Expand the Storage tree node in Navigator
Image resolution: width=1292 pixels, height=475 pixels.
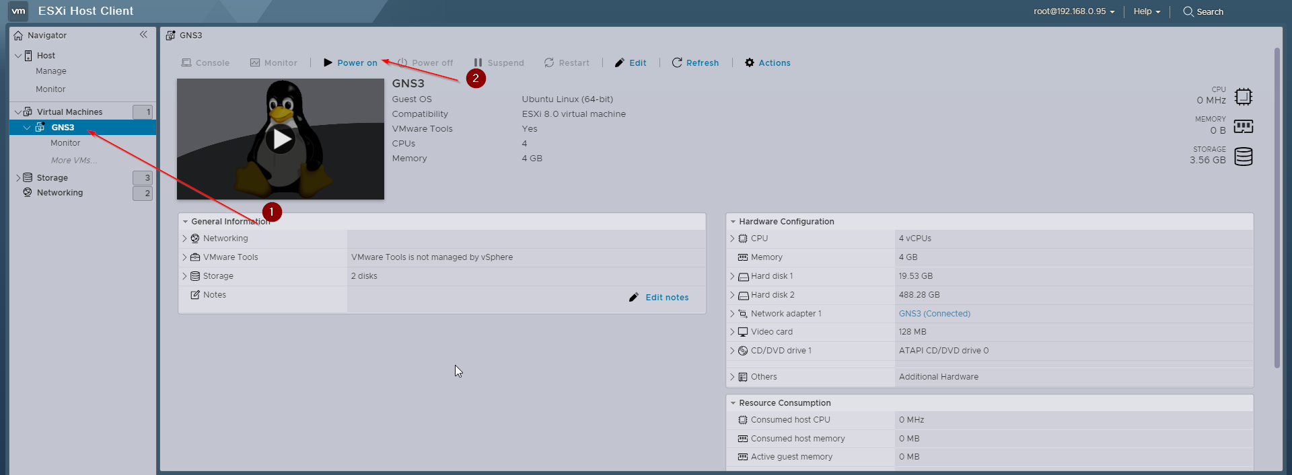[x=18, y=178]
